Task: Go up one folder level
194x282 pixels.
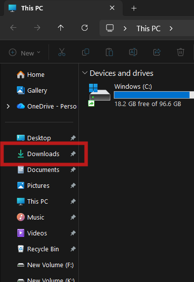Action: pos(61,28)
